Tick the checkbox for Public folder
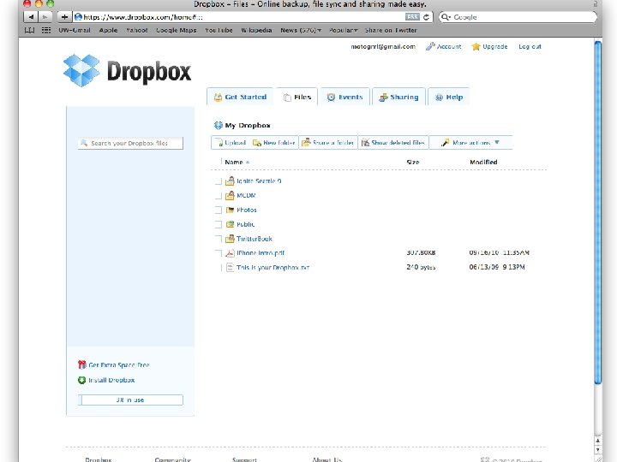617x462 pixels. click(218, 224)
